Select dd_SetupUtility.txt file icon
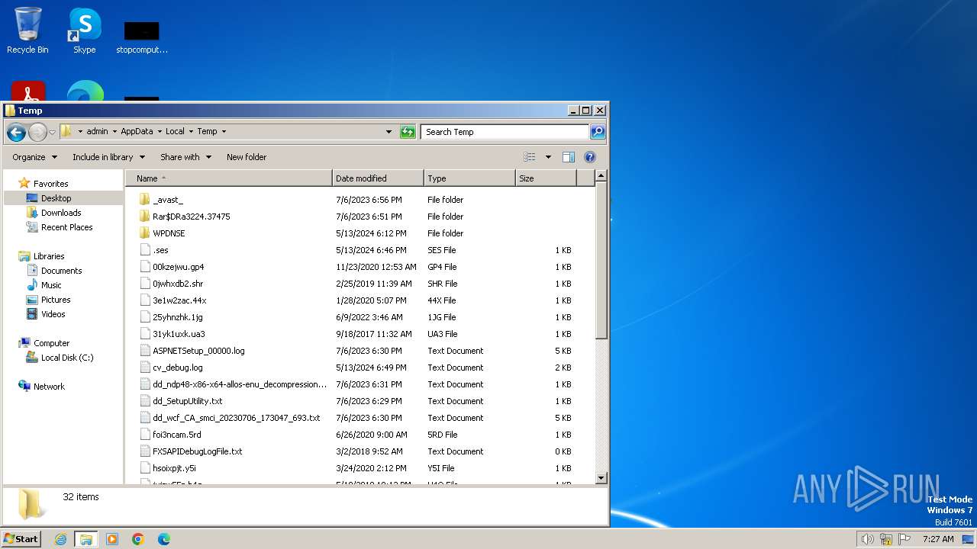 click(x=145, y=401)
